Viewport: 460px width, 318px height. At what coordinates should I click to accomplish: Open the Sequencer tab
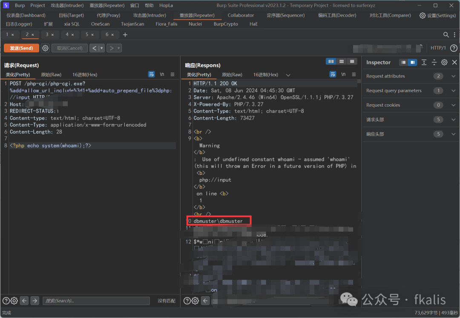point(286,15)
